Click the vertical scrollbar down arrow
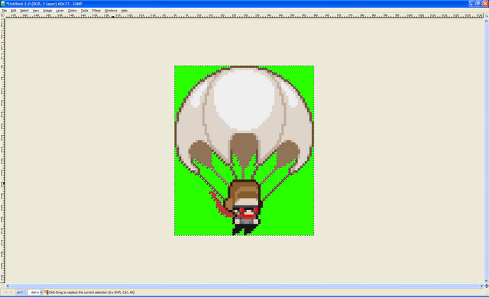 pyautogui.click(x=486, y=281)
